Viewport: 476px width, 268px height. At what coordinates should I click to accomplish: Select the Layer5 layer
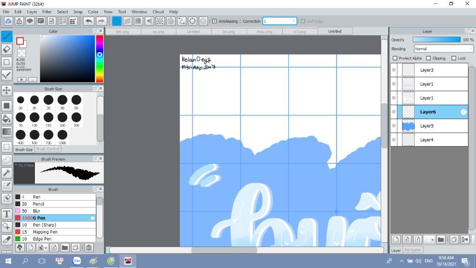433,126
